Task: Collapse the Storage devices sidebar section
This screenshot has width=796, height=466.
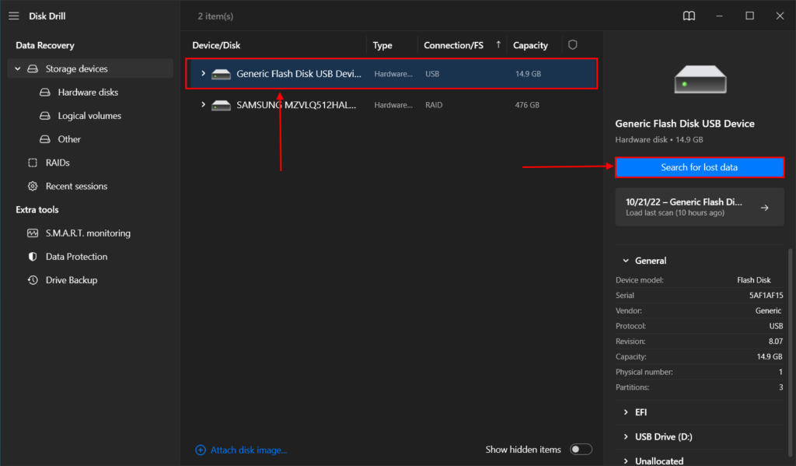Action: coord(17,68)
